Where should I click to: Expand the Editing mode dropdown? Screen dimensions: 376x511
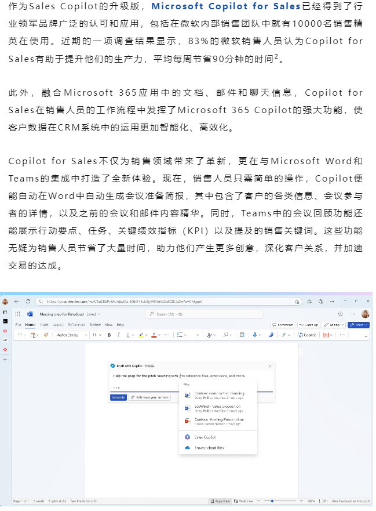334,325
